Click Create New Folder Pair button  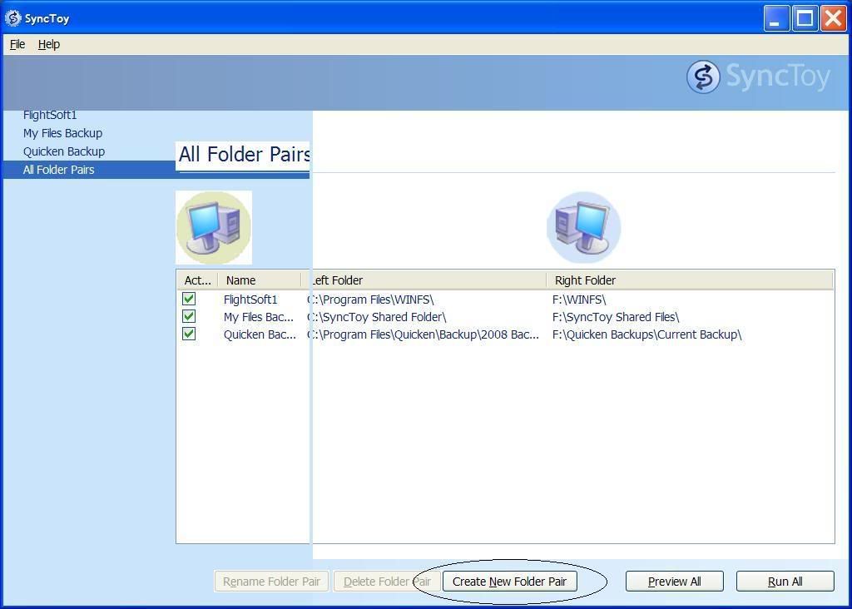pyautogui.click(x=510, y=582)
